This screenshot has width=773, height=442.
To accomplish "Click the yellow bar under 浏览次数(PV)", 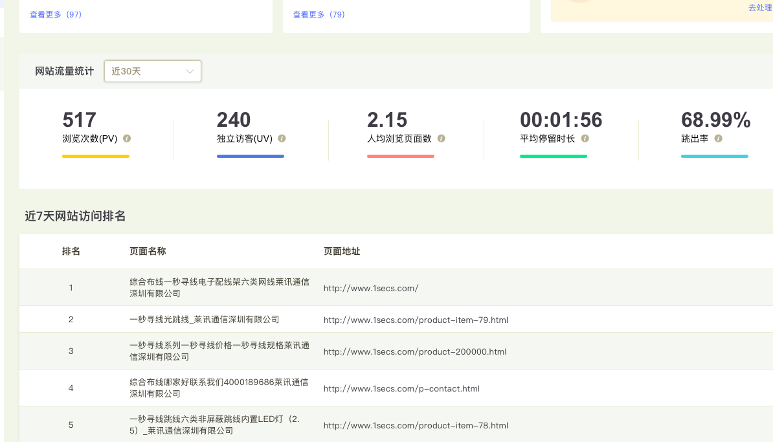I will click(x=96, y=156).
